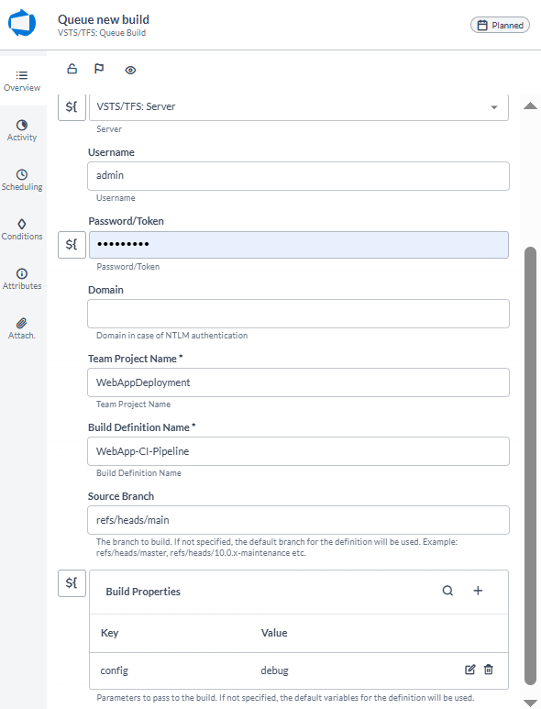Click the Queue new build title
Image resolution: width=541 pixels, height=709 pixels.
click(x=104, y=19)
